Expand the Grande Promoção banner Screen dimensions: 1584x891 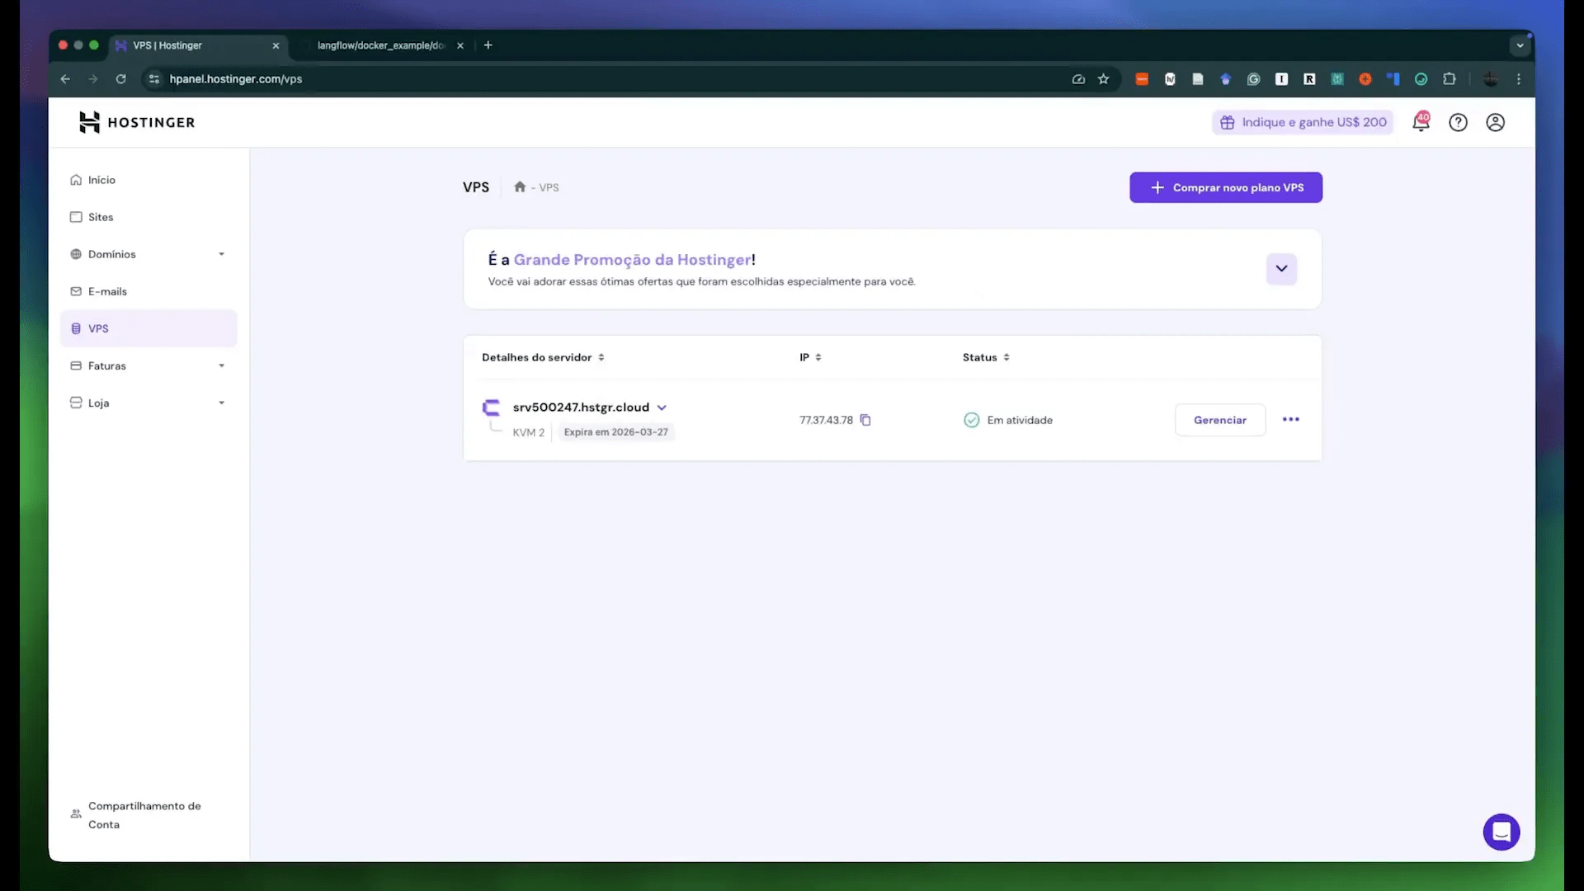(1281, 269)
